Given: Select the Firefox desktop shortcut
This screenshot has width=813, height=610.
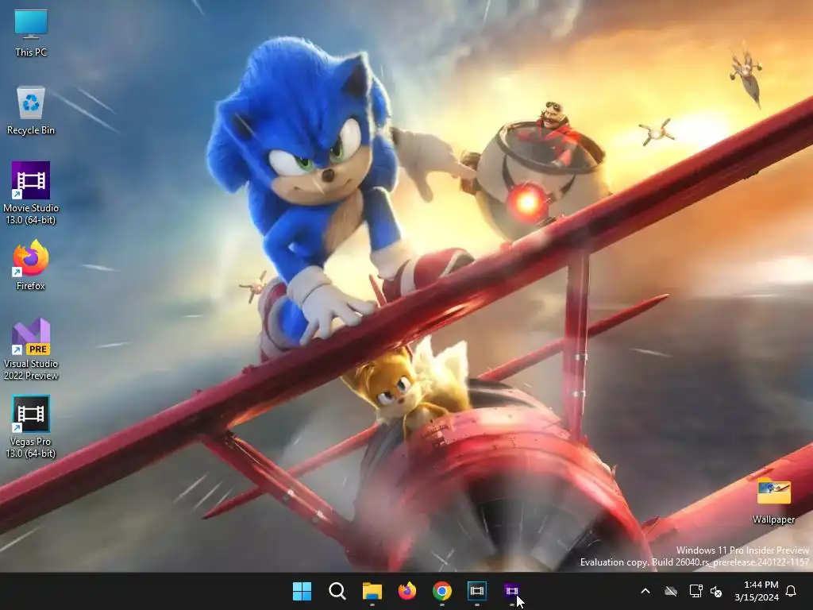Looking at the screenshot, I should click(x=31, y=265).
